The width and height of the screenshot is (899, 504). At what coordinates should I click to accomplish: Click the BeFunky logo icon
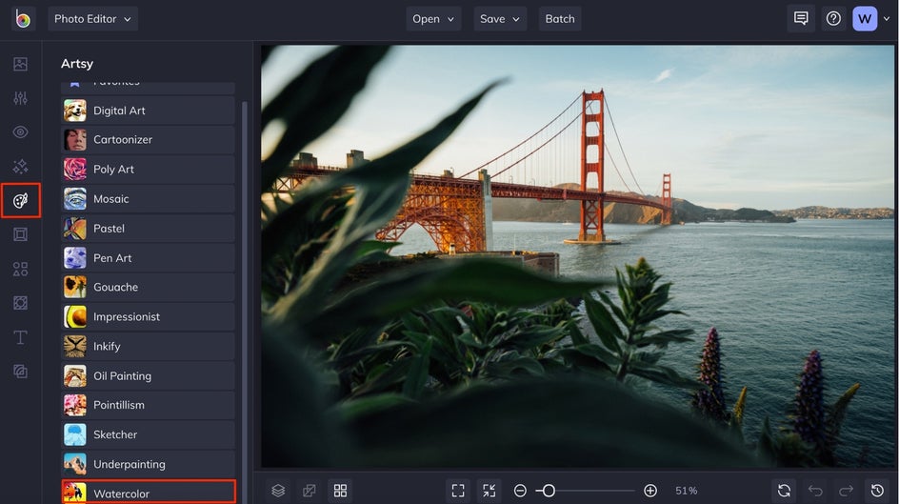[23, 19]
